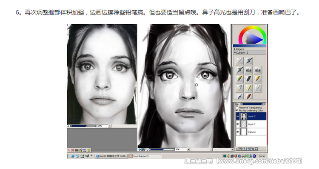Switch to Corel Painter IX taskbar item
Viewport: 319px width, 169px height.
click(x=145, y=156)
